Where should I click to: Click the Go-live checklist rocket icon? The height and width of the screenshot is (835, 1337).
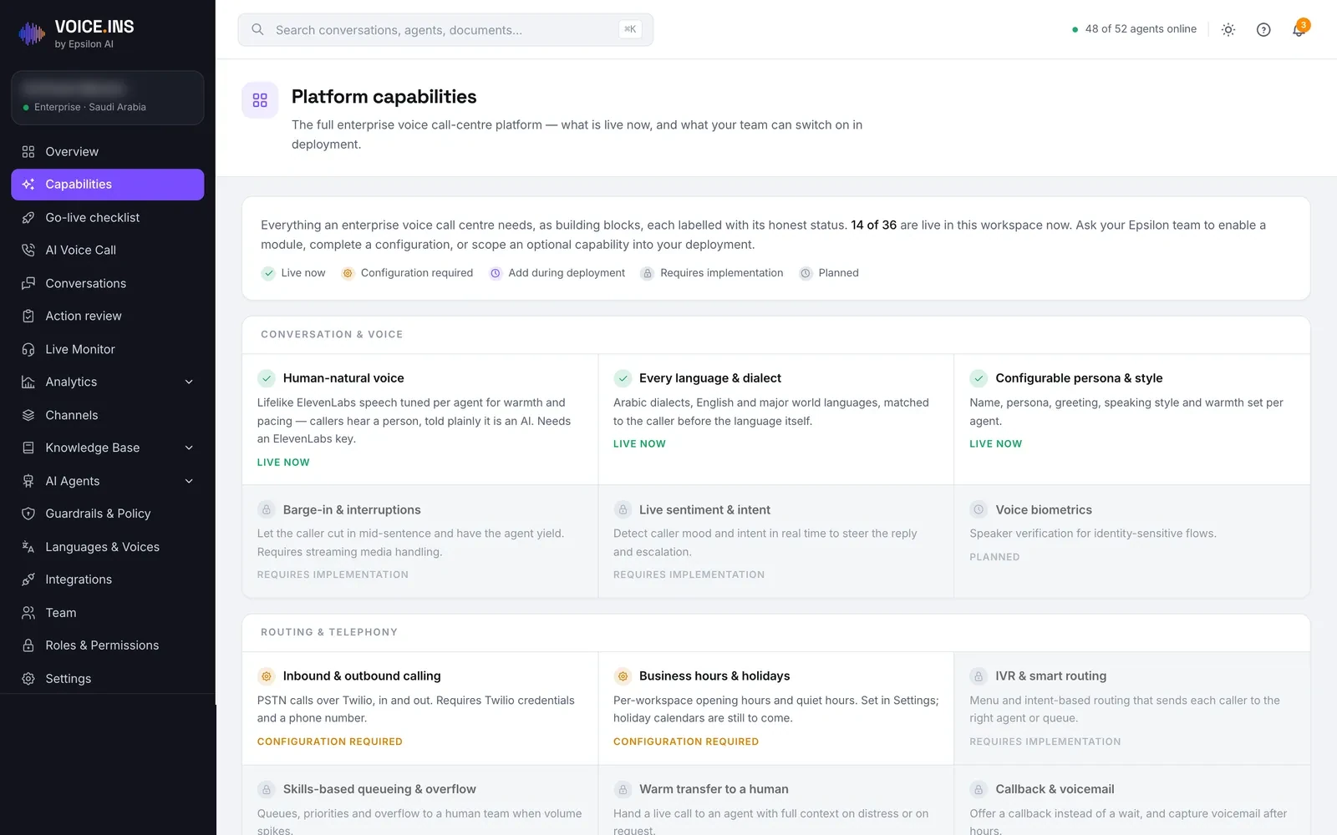pyautogui.click(x=28, y=218)
